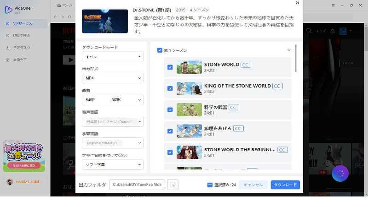Click the 科学の武器 episode thumbnail

pos(189,110)
